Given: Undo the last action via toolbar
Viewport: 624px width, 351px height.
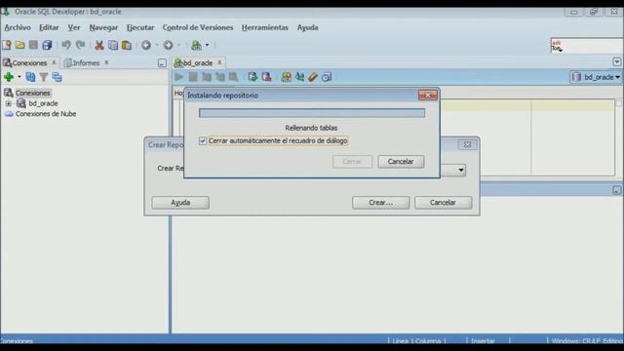Looking at the screenshot, I should click(66, 45).
